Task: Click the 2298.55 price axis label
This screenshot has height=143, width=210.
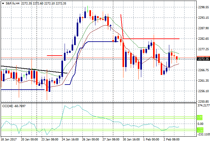Action: click(x=203, y=7)
